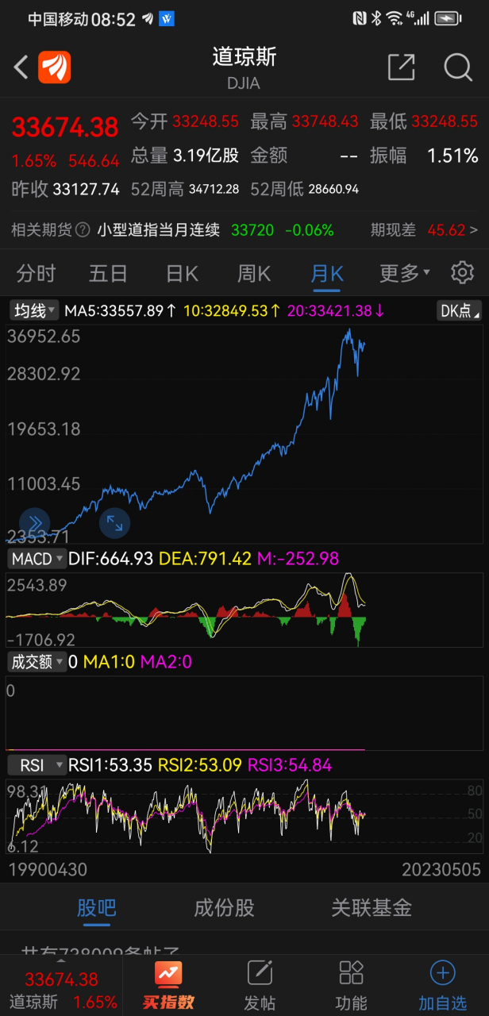Switch to 成份股 tab
The height and width of the screenshot is (1016, 489).
coord(224,907)
